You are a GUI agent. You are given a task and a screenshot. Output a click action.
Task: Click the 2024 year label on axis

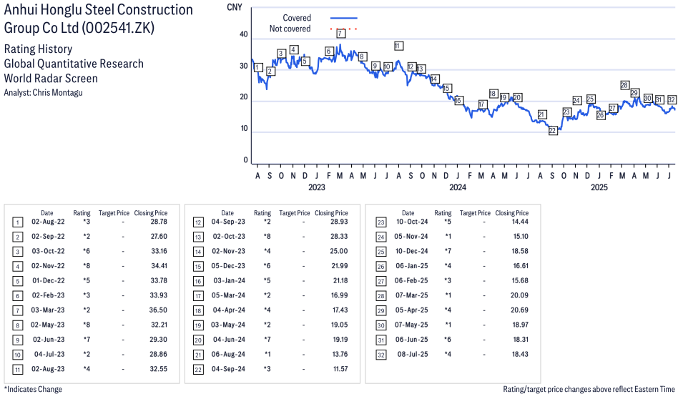click(x=458, y=187)
